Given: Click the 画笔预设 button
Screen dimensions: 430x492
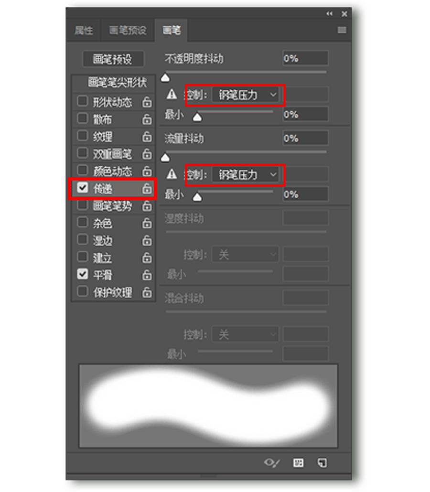Looking at the screenshot, I should pyautogui.click(x=113, y=59).
